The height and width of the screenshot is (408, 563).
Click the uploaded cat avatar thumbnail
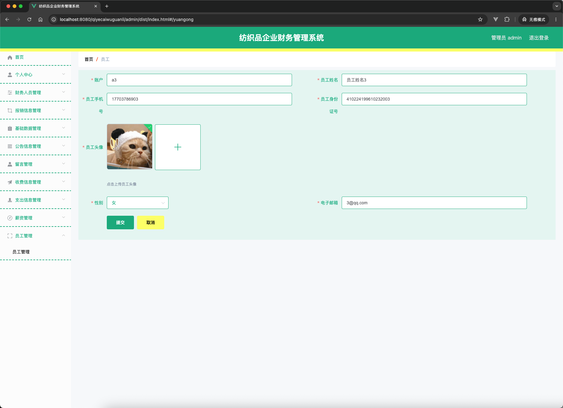(x=130, y=147)
